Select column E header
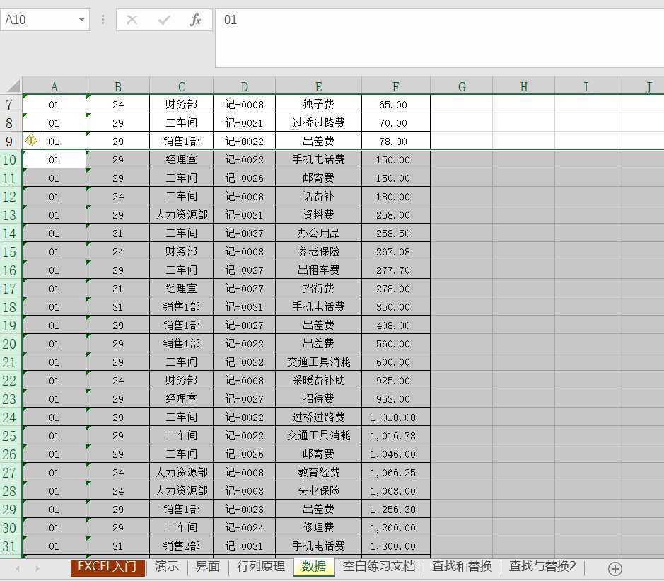 [x=318, y=86]
